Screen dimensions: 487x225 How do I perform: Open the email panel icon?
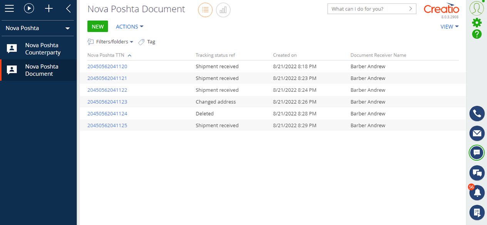pyautogui.click(x=477, y=133)
